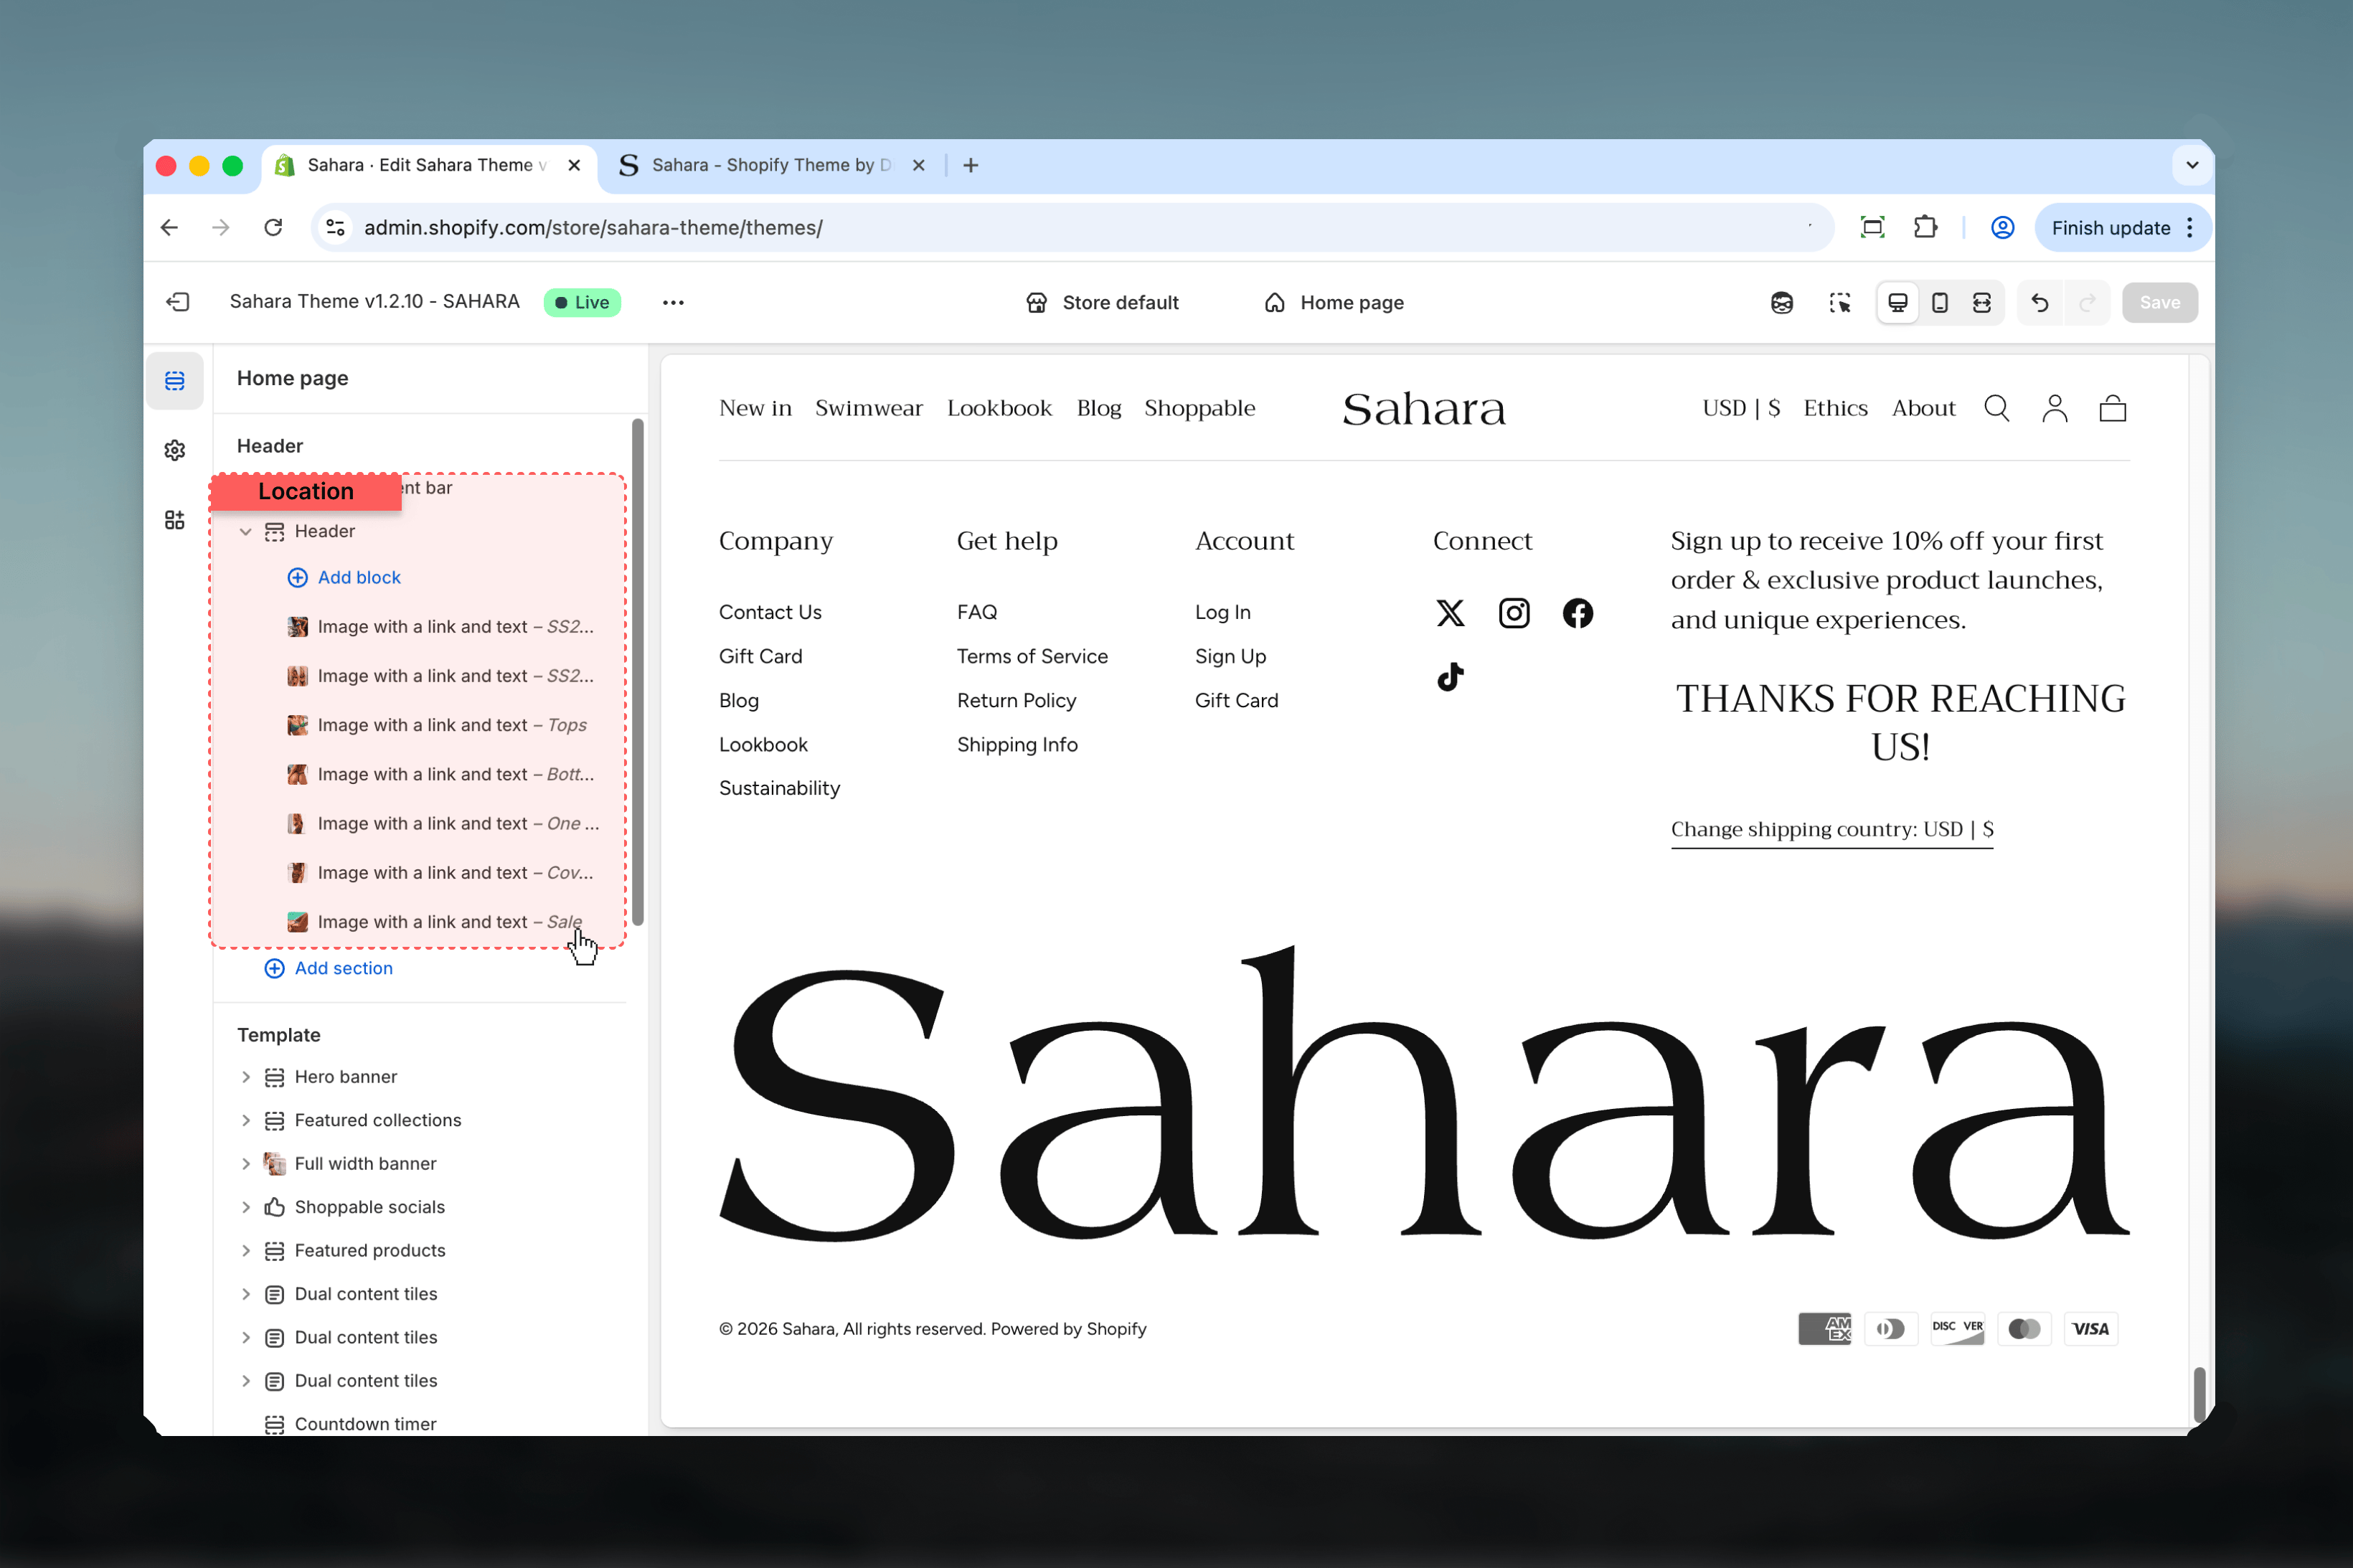Click the exit editor icon
Viewport: 2353px width, 1568px height.
pyautogui.click(x=178, y=302)
